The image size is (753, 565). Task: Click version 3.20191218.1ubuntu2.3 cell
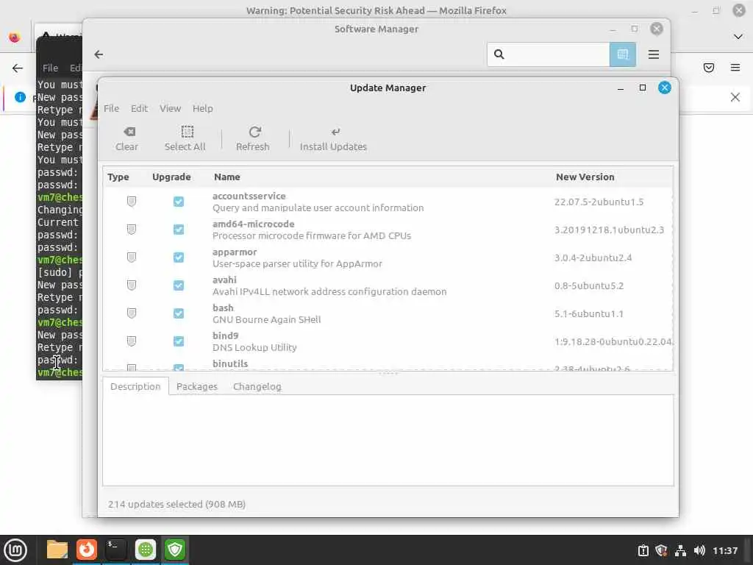pyautogui.click(x=609, y=230)
